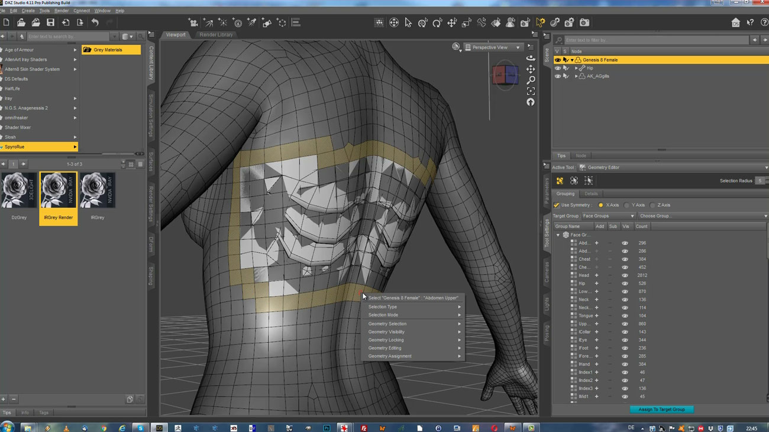The image size is (769, 432).
Task: Click the camera icon at toolbar end
Action: (584, 22)
